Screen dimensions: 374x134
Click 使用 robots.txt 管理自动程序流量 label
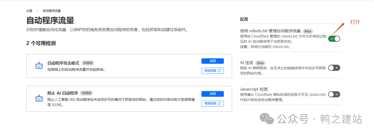pyautogui.click(x=270, y=31)
